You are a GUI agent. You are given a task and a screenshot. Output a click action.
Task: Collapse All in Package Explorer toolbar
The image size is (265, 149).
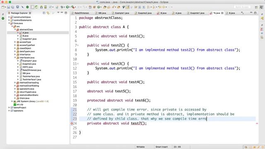click(x=44, y=13)
